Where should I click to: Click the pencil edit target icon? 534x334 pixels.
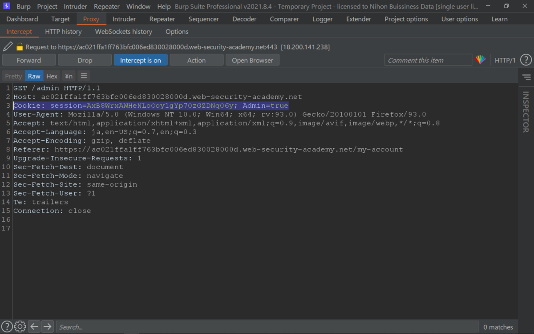click(x=8, y=46)
